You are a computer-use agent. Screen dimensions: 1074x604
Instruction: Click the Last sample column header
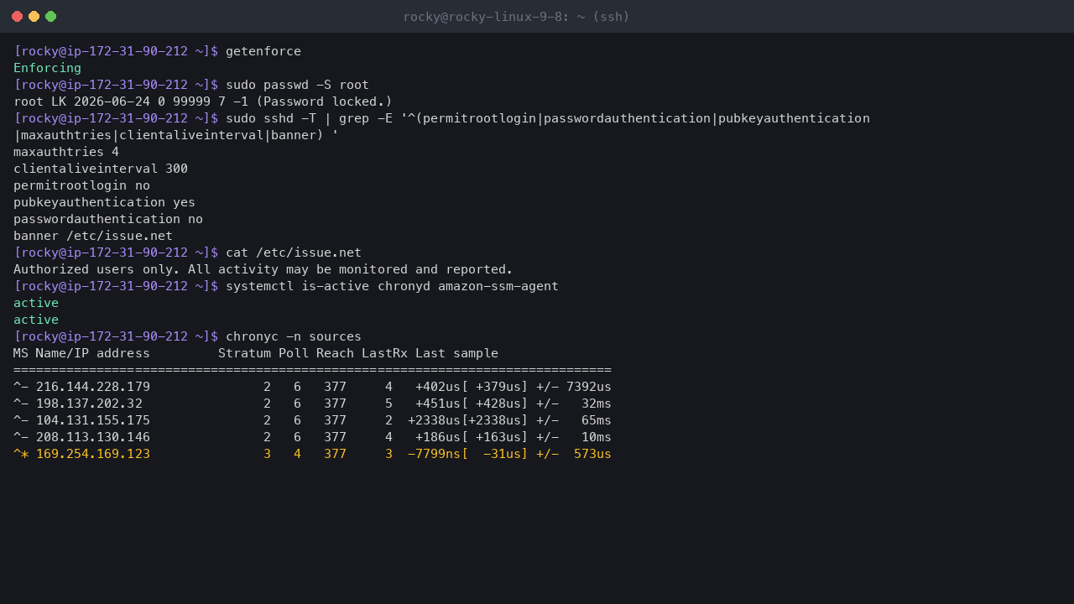[456, 353]
